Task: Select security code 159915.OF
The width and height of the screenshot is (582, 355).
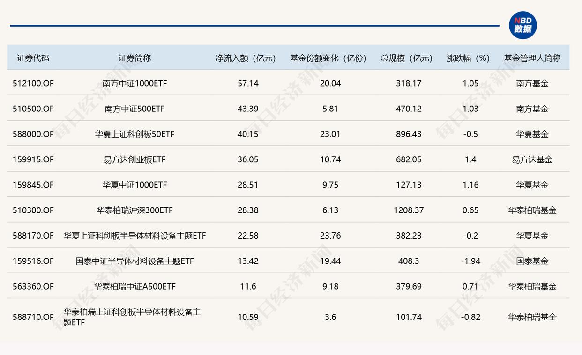Action: coord(33,159)
